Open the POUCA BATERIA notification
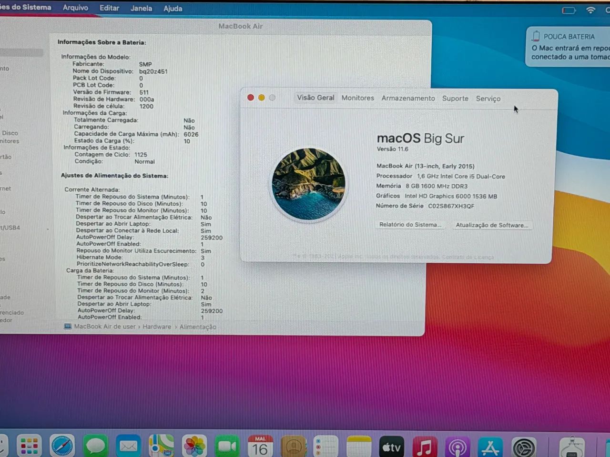The height and width of the screenshot is (457, 610). pos(568,47)
